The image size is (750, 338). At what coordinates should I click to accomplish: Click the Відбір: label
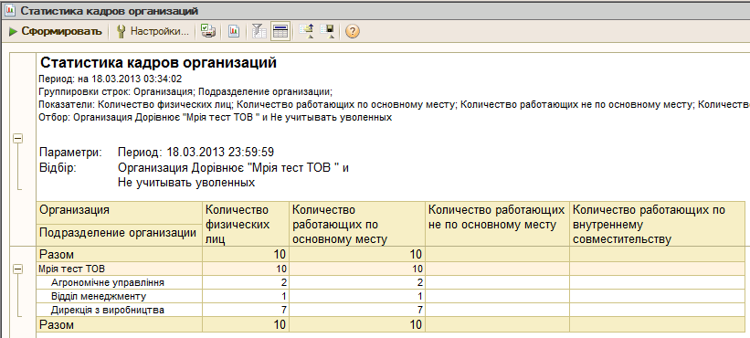coord(58,168)
